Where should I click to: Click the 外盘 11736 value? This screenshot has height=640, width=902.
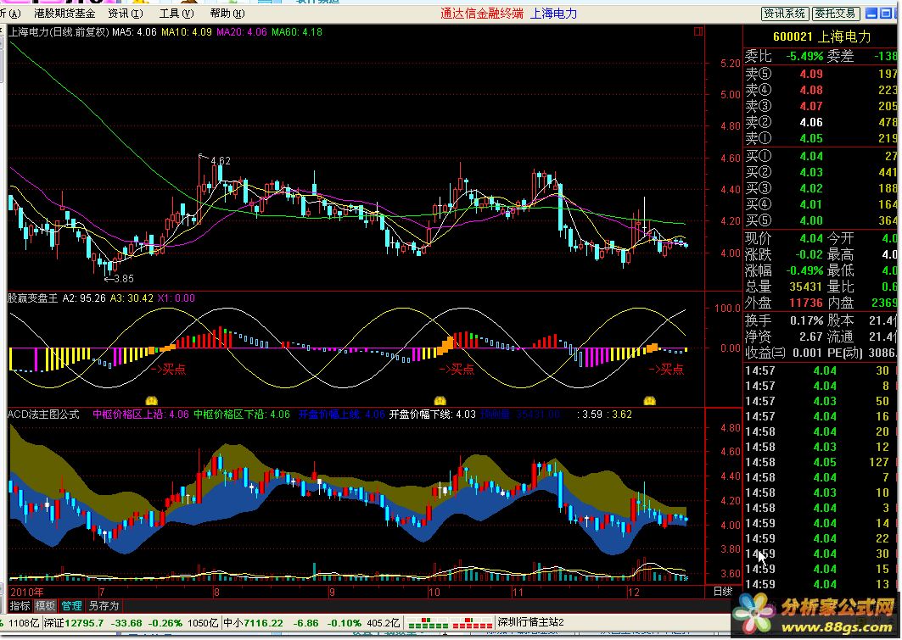[x=806, y=302]
